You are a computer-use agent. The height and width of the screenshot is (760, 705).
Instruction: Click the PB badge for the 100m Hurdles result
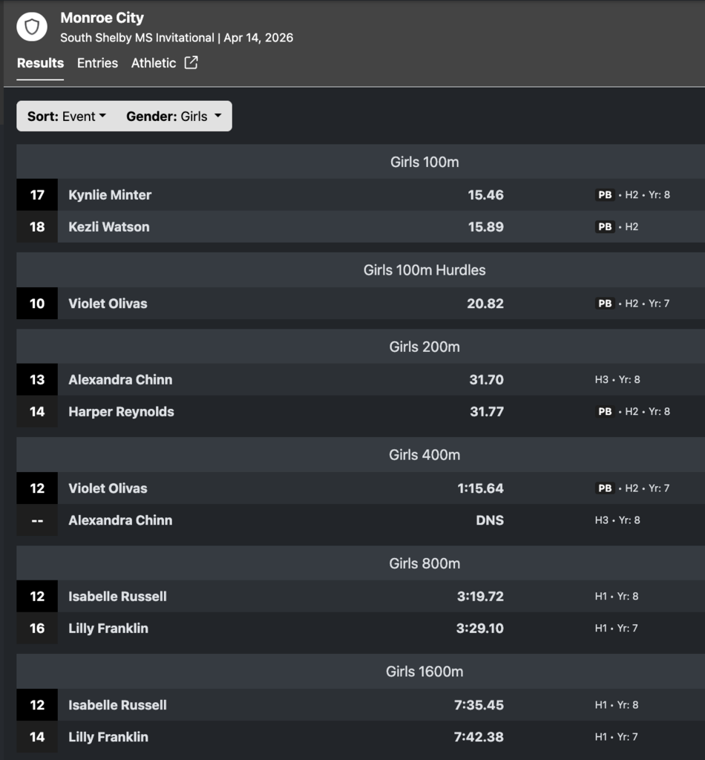pos(605,304)
